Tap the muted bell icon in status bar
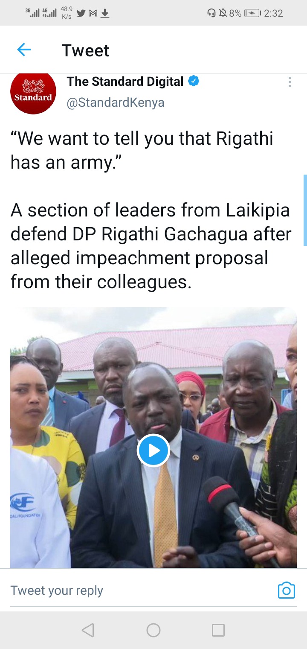Image resolution: width=307 pixels, height=649 pixels. point(223,13)
